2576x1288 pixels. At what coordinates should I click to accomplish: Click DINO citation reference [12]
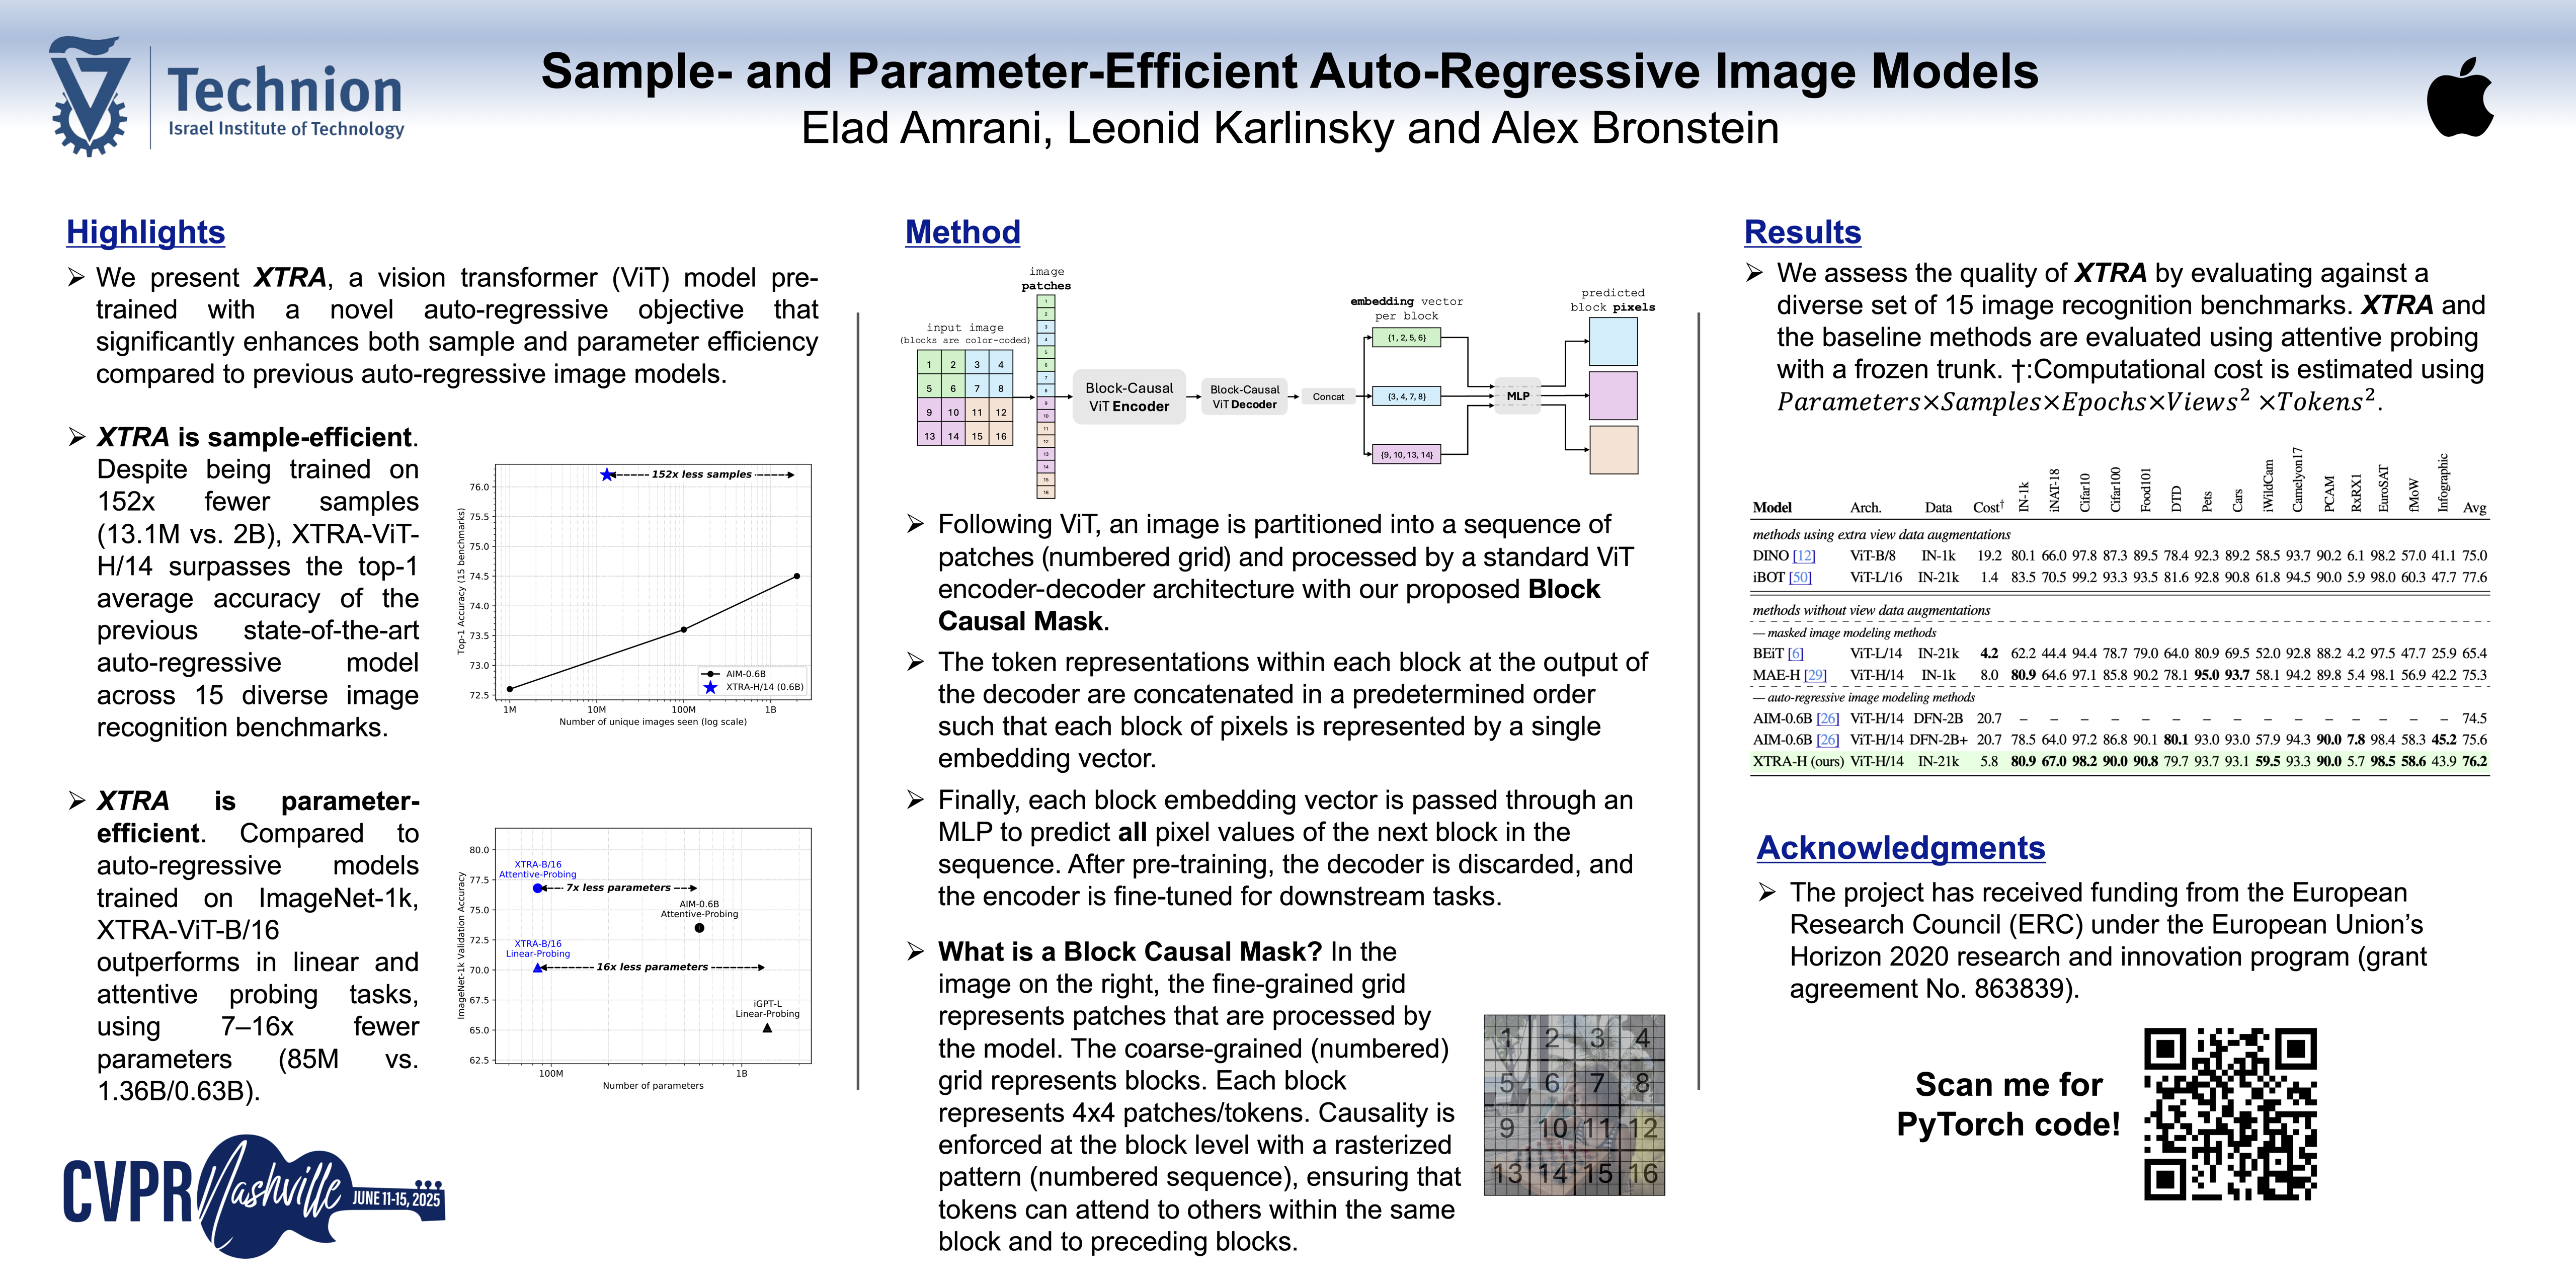click(1803, 556)
